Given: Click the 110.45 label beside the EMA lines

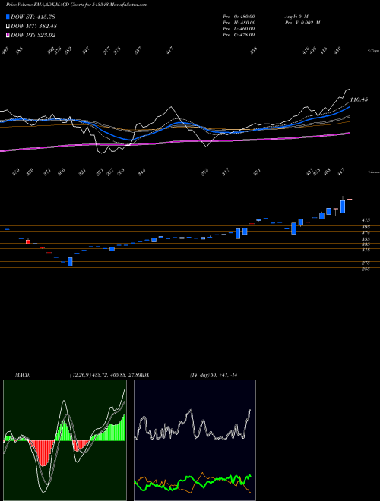Looking at the screenshot, I should (359, 99).
